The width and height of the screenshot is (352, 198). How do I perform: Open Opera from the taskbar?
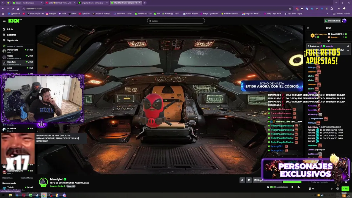pos(24,195)
